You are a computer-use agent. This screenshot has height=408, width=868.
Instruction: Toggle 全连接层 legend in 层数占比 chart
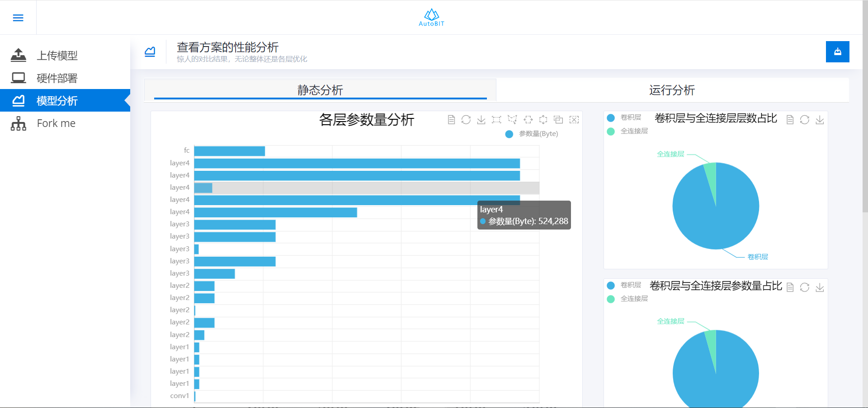pos(627,131)
